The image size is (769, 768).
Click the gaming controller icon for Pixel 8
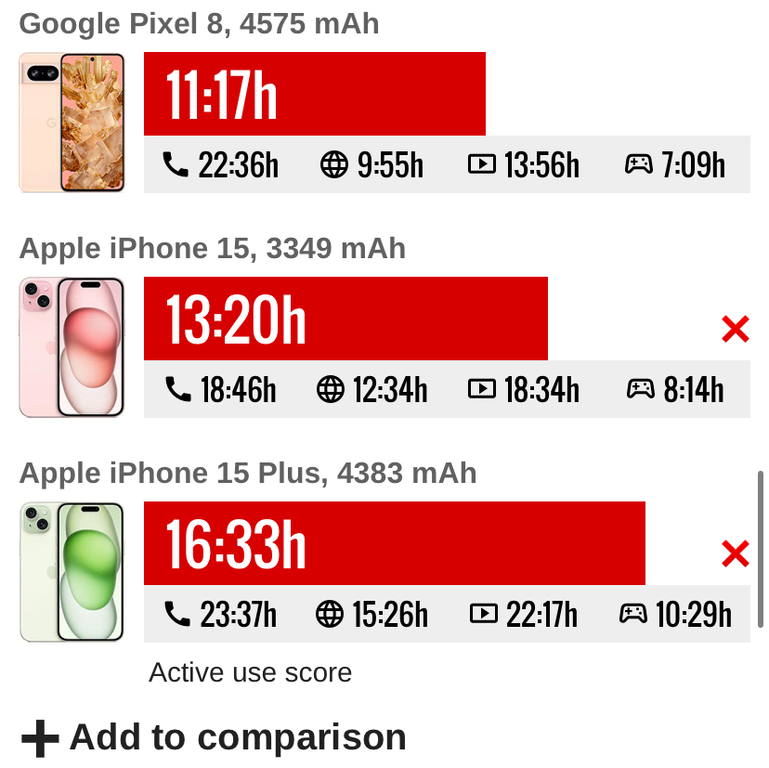639,164
